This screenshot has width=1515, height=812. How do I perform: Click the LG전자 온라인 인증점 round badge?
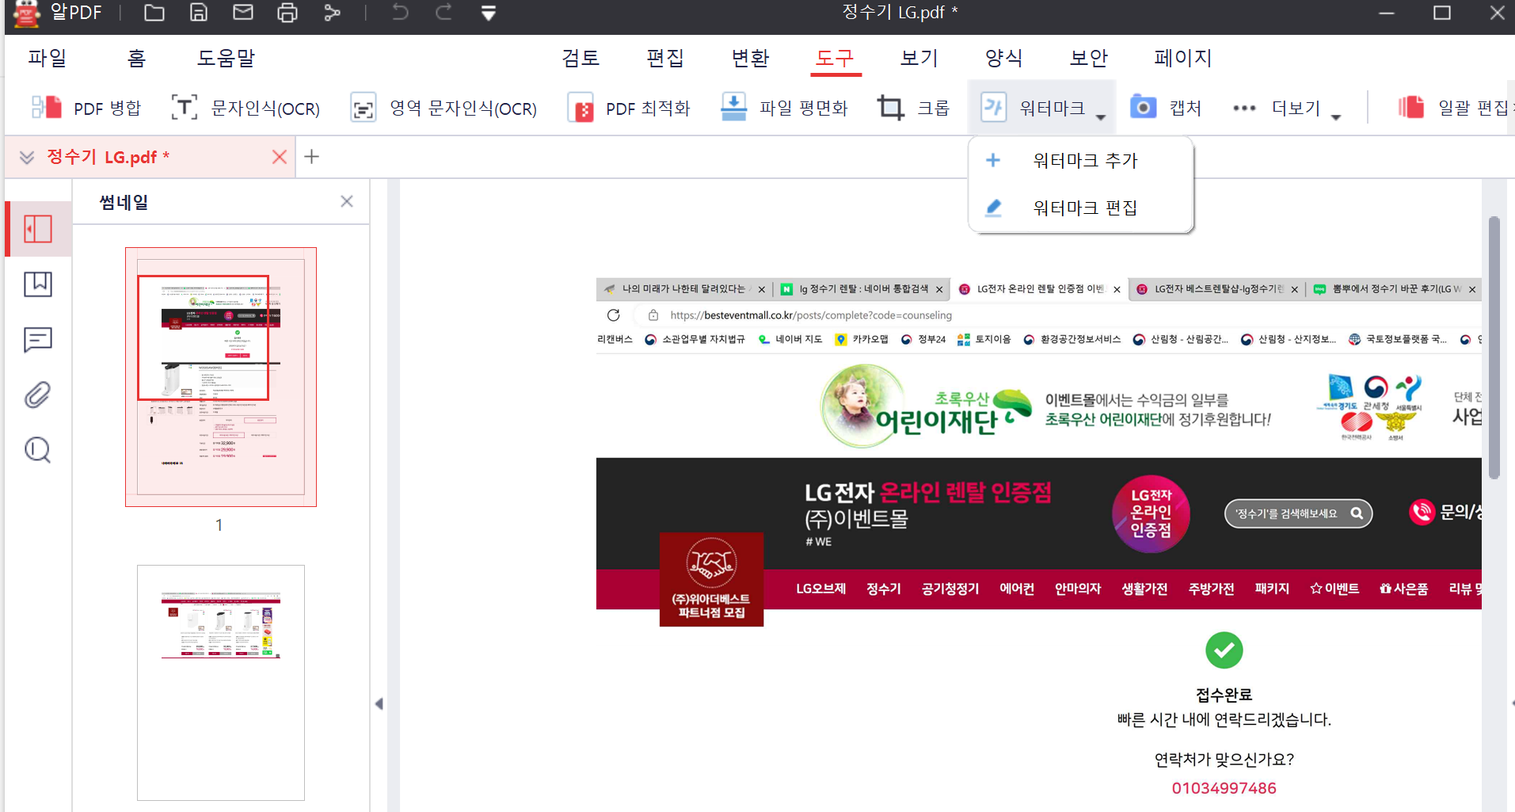coord(1151,513)
